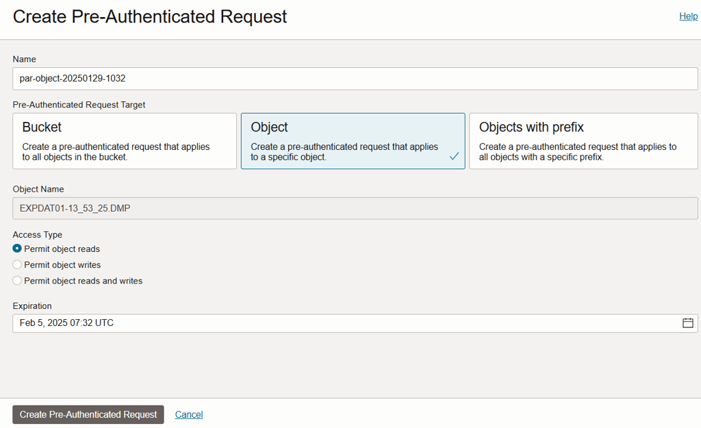Click the Access Type section label
The height and width of the screenshot is (428, 701).
click(x=38, y=235)
